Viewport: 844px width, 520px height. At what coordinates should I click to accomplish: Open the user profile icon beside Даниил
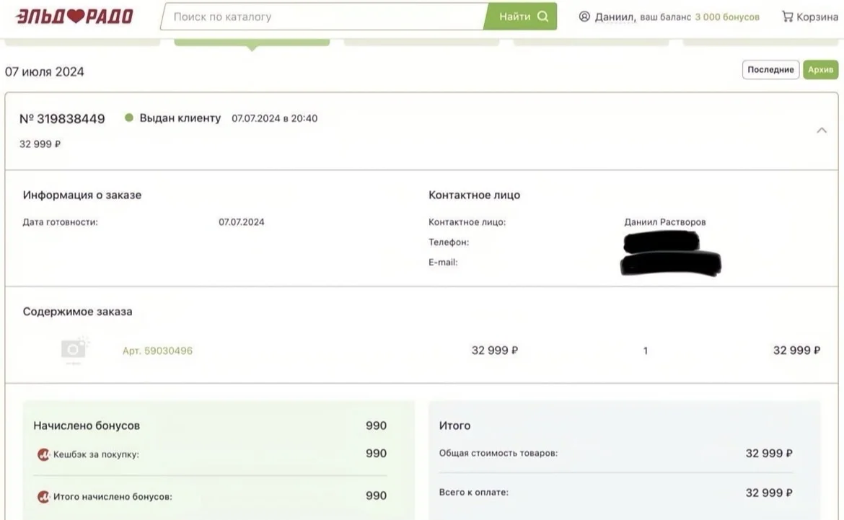tap(584, 17)
